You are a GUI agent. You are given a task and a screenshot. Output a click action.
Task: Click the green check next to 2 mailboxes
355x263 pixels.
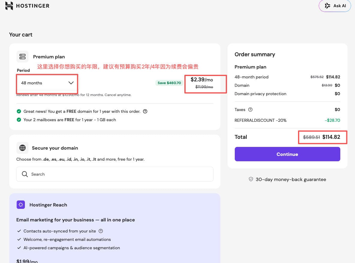click(19, 120)
